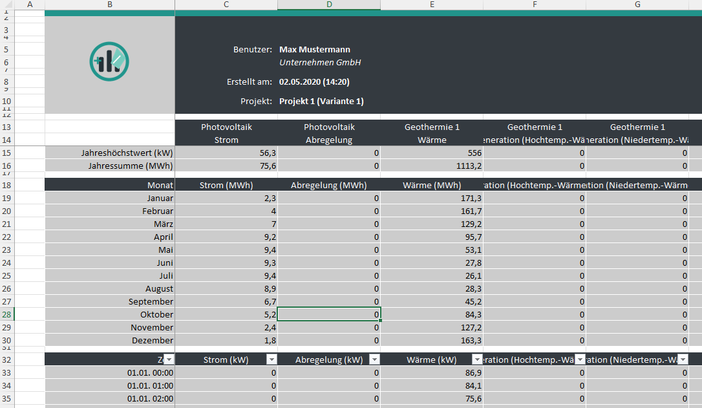Select row 33 header
The width and height of the screenshot is (702, 408).
tap(6, 372)
